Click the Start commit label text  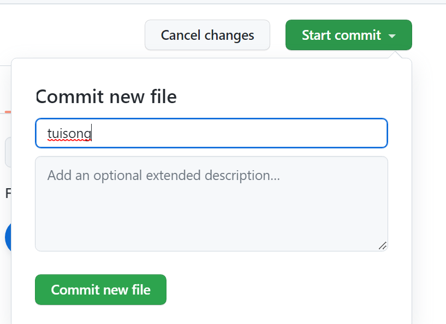pos(341,35)
